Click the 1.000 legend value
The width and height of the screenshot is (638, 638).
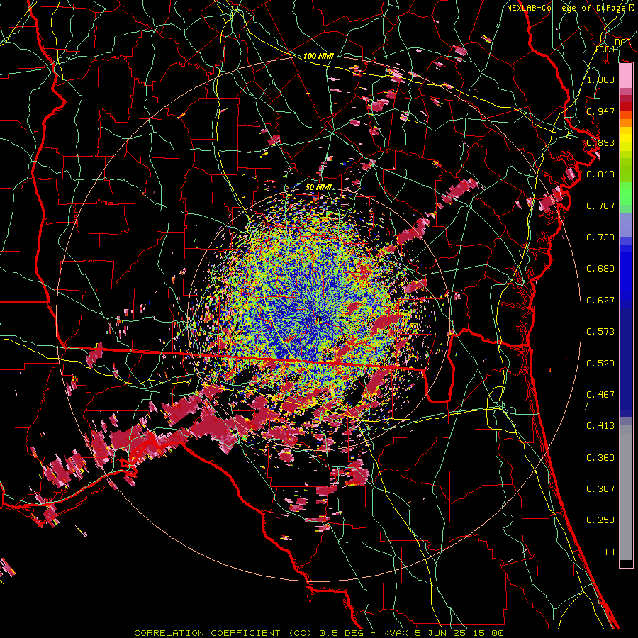[x=600, y=79]
